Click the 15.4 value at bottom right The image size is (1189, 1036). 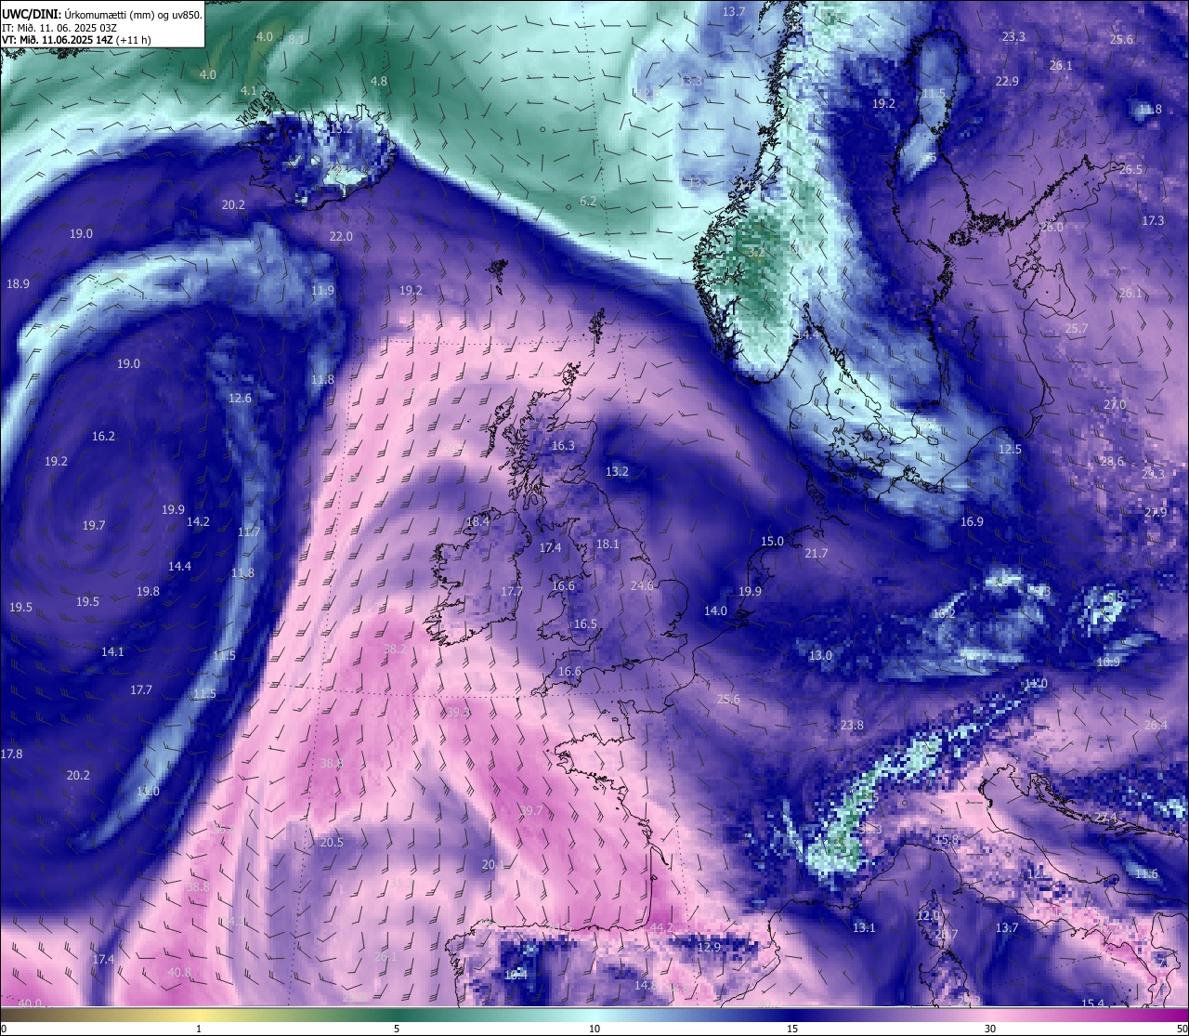coord(1093,1003)
